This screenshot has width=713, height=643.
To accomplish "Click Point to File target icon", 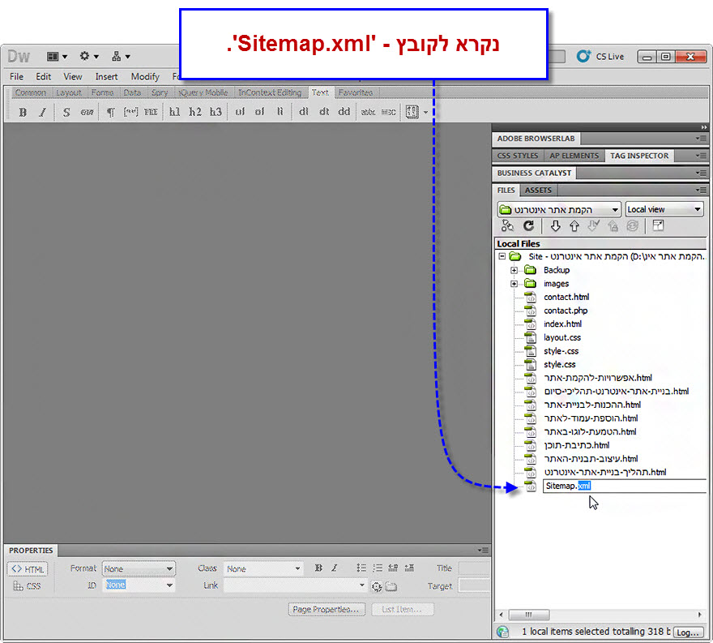I will [377, 586].
